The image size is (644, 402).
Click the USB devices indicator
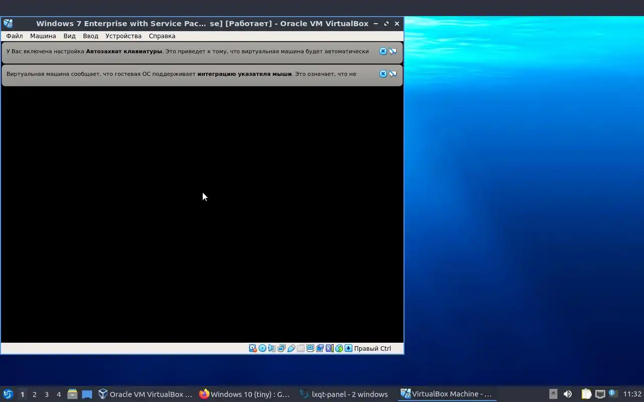pos(291,348)
